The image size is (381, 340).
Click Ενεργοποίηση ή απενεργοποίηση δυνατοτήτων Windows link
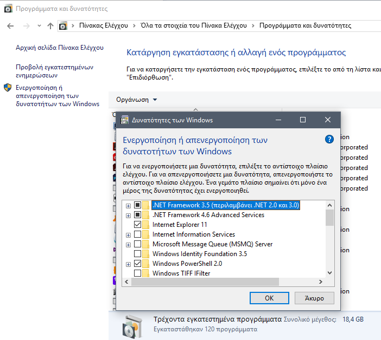click(58, 96)
